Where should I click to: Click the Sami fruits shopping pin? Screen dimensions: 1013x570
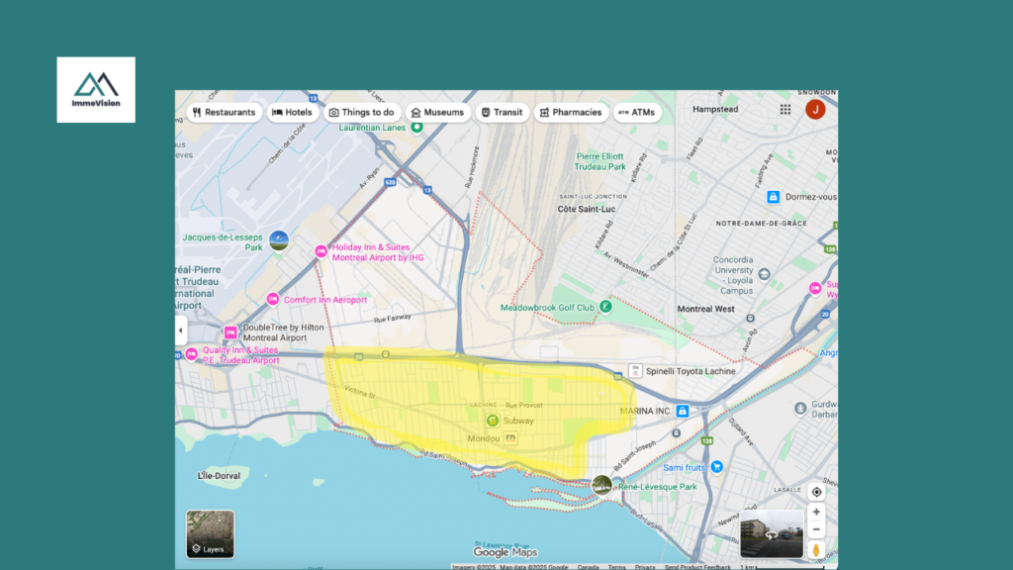pos(717,467)
